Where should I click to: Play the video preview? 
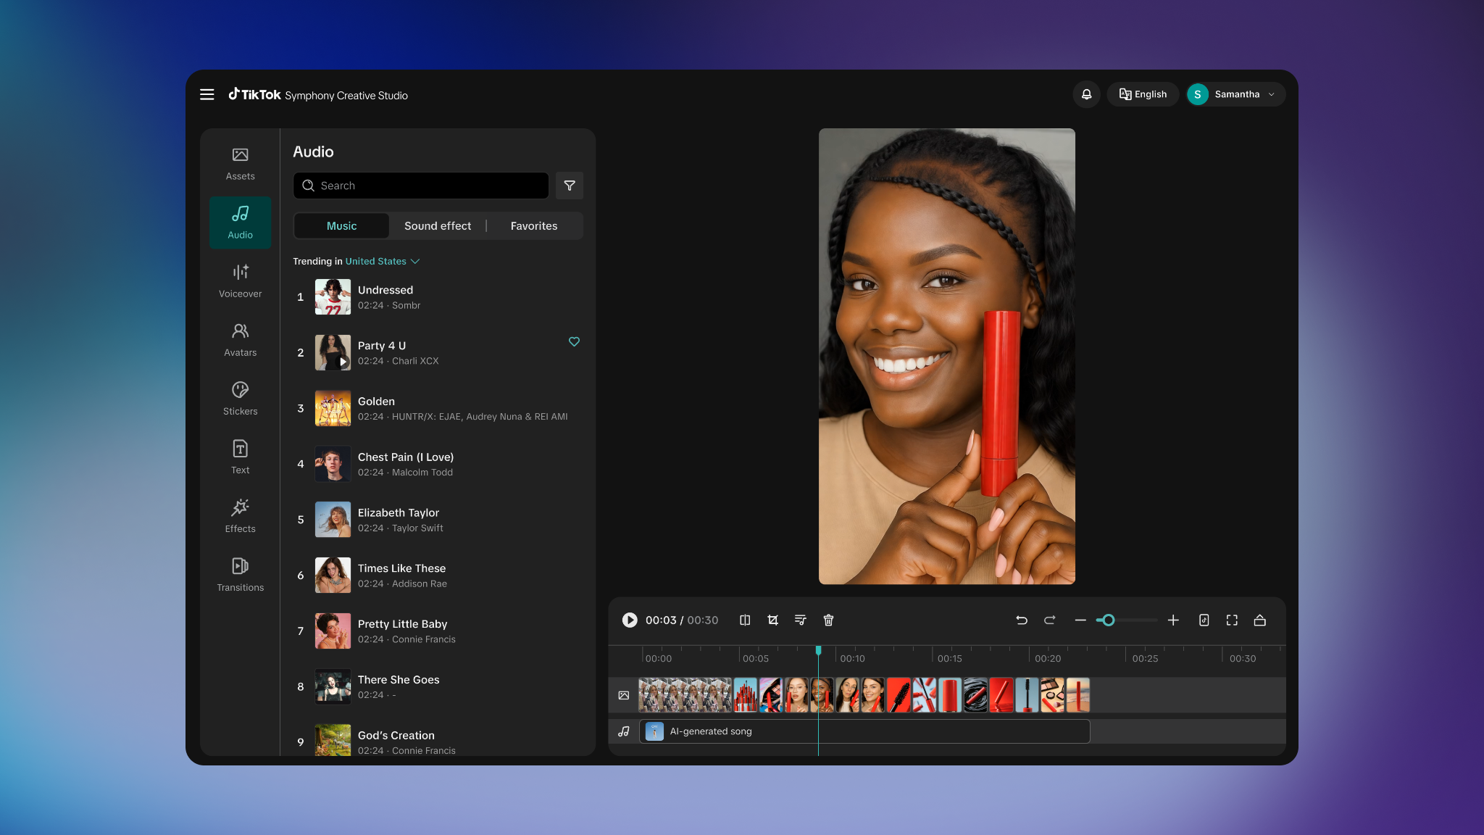pyautogui.click(x=629, y=620)
